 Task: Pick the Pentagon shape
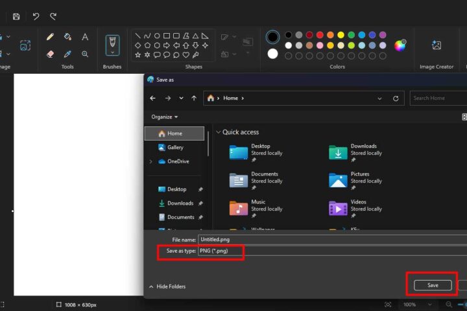point(147,45)
